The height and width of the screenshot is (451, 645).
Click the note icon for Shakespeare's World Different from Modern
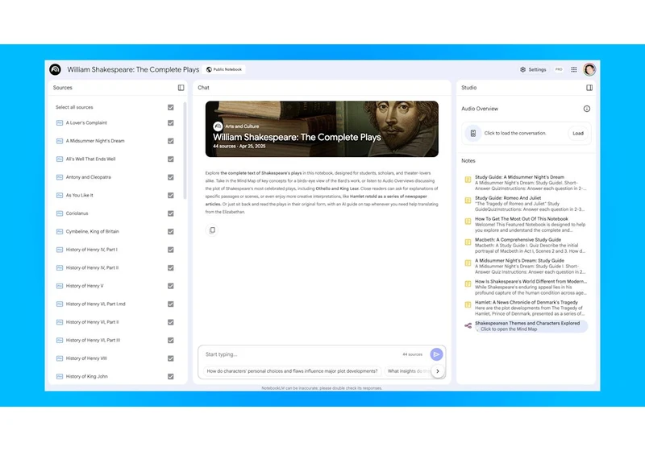468,283
